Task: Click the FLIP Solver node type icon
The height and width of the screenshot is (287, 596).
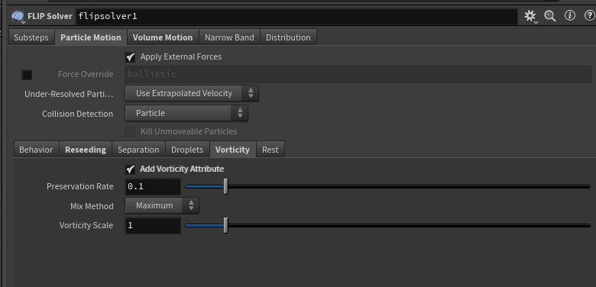Action: [x=18, y=16]
